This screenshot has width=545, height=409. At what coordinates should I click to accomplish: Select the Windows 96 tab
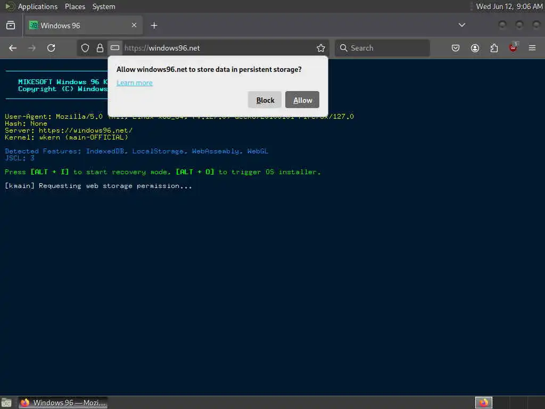click(x=84, y=26)
